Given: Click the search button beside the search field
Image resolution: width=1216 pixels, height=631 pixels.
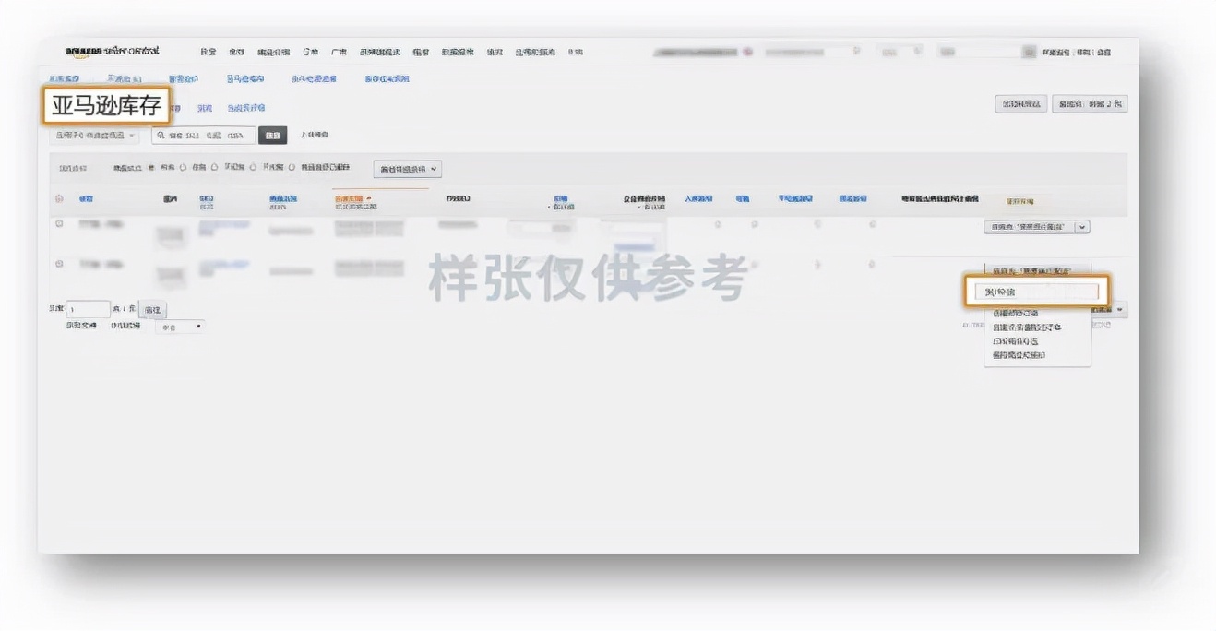Looking at the screenshot, I should [x=272, y=135].
